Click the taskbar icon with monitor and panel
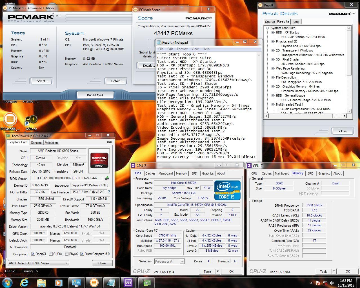 [x=76, y=282]
